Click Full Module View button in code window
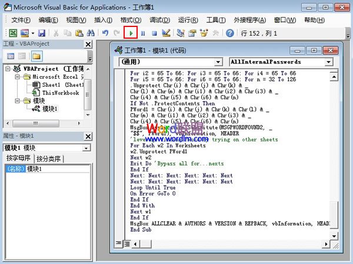353x264 pixels. [127, 243]
